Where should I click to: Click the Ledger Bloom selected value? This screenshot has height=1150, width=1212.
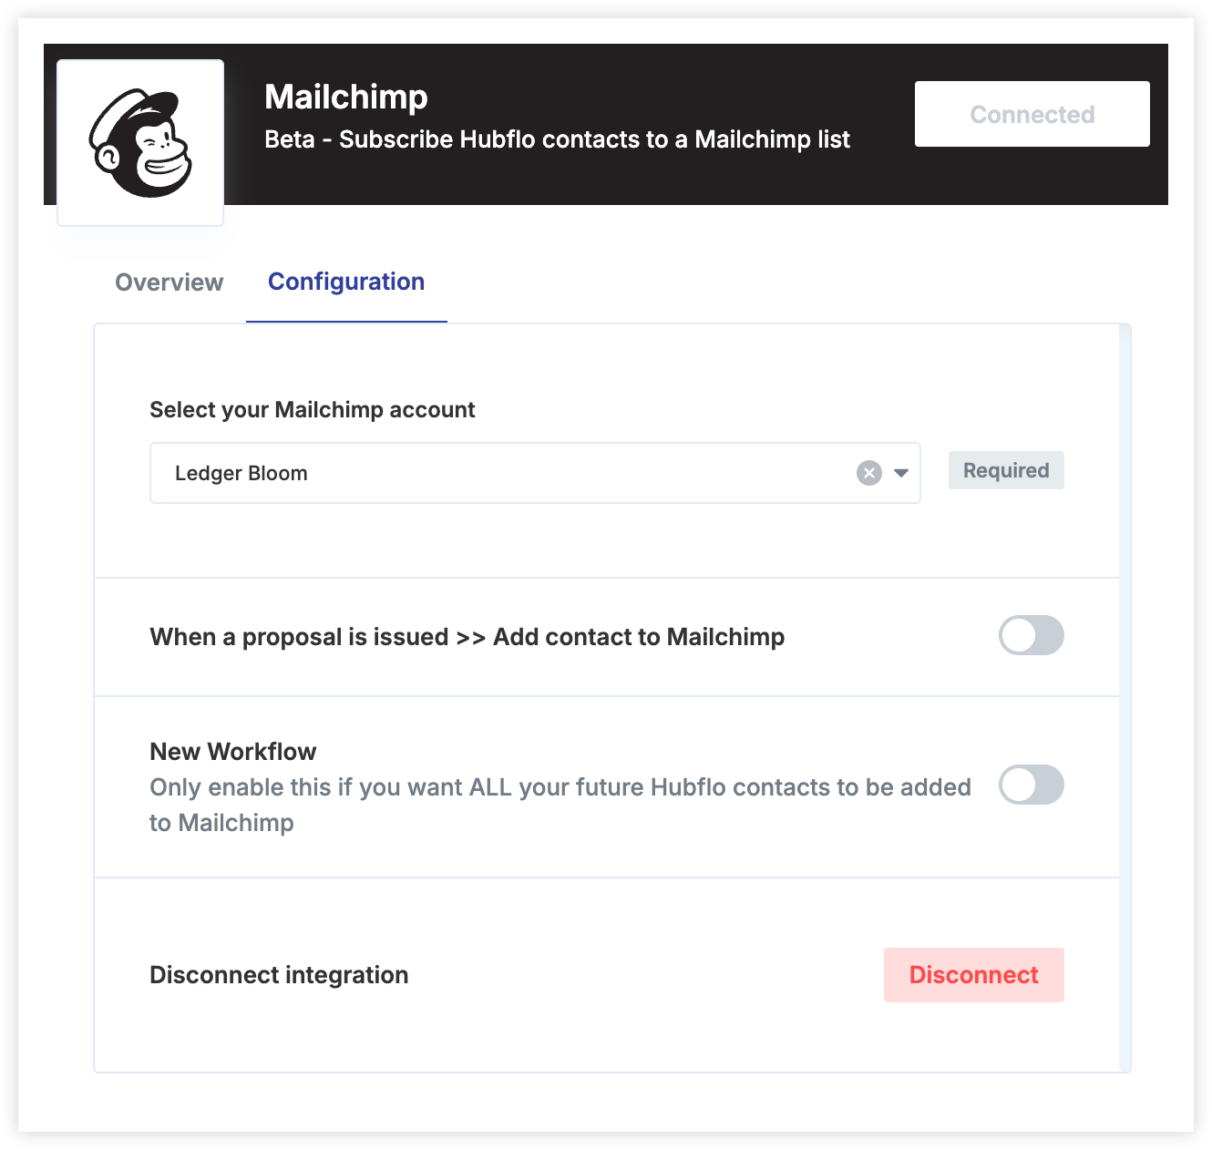point(241,473)
